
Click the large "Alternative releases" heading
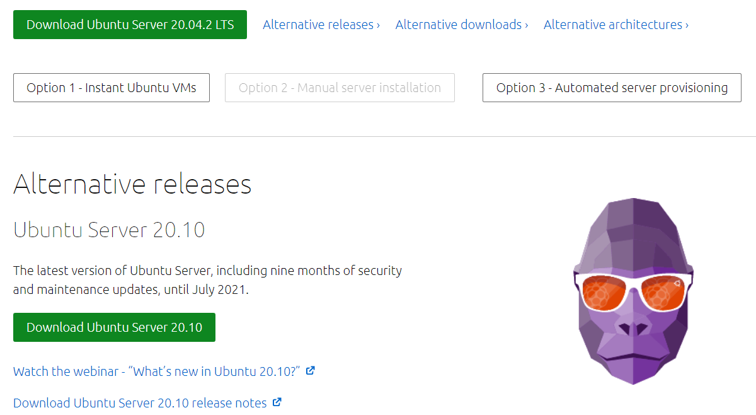pyautogui.click(x=132, y=184)
